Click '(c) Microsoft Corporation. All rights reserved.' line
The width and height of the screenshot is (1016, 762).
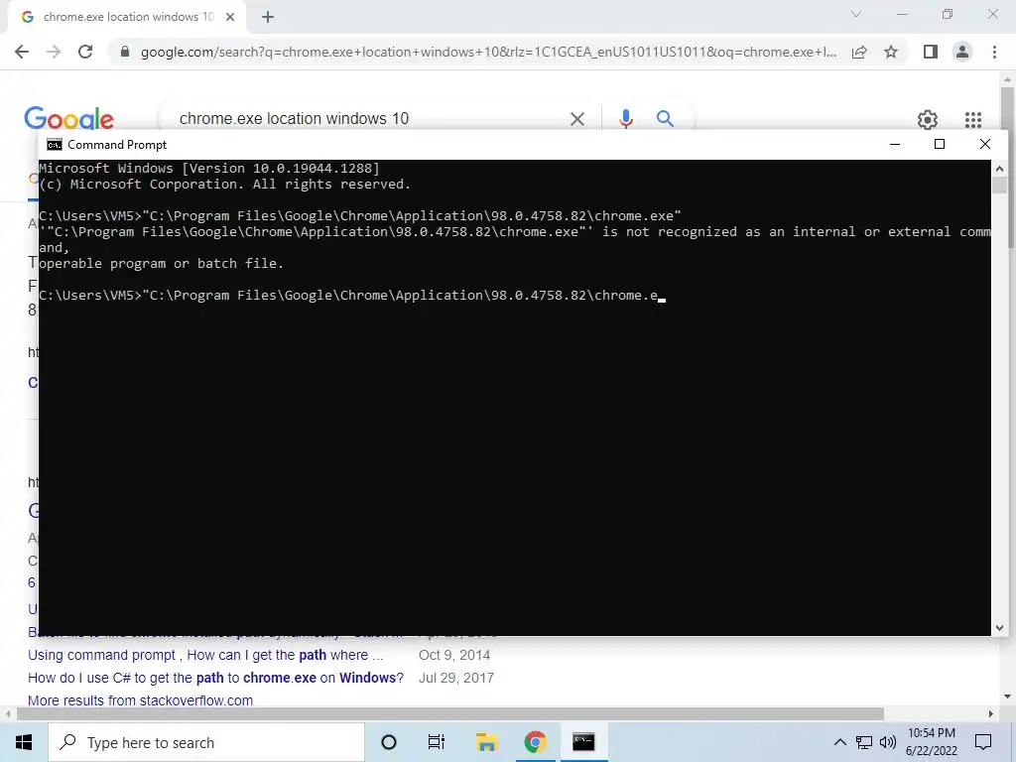click(225, 185)
